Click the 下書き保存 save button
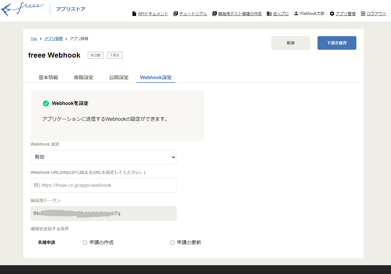391x274 pixels. 337,43
